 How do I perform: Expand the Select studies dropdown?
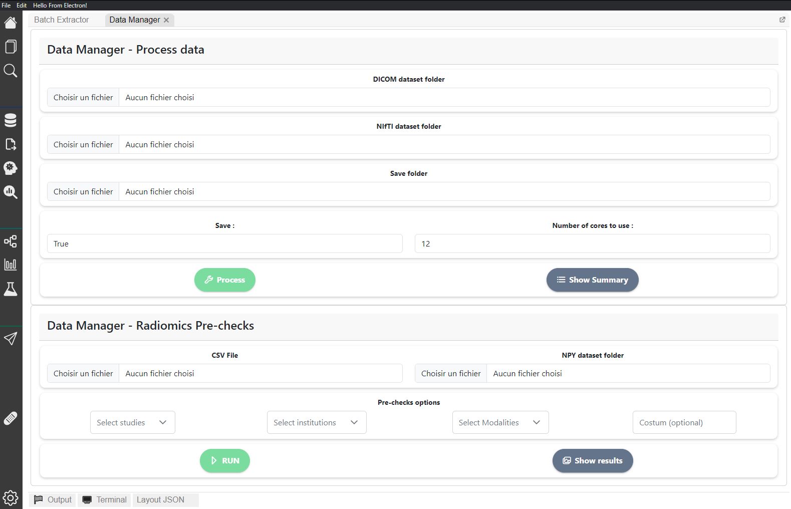point(133,422)
